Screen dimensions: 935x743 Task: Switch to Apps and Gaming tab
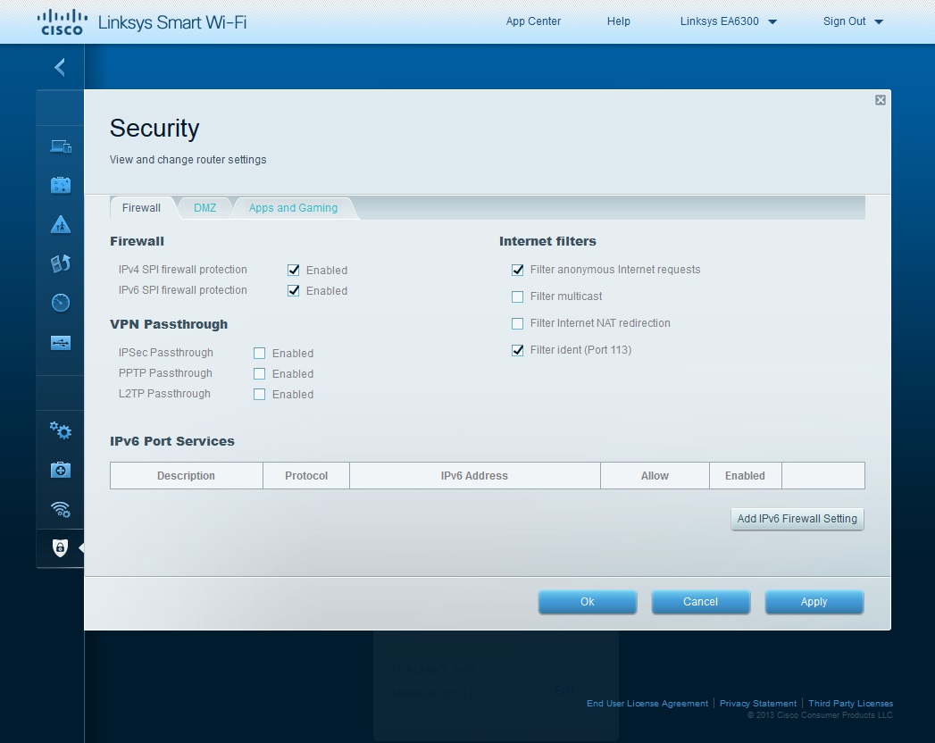[293, 208]
